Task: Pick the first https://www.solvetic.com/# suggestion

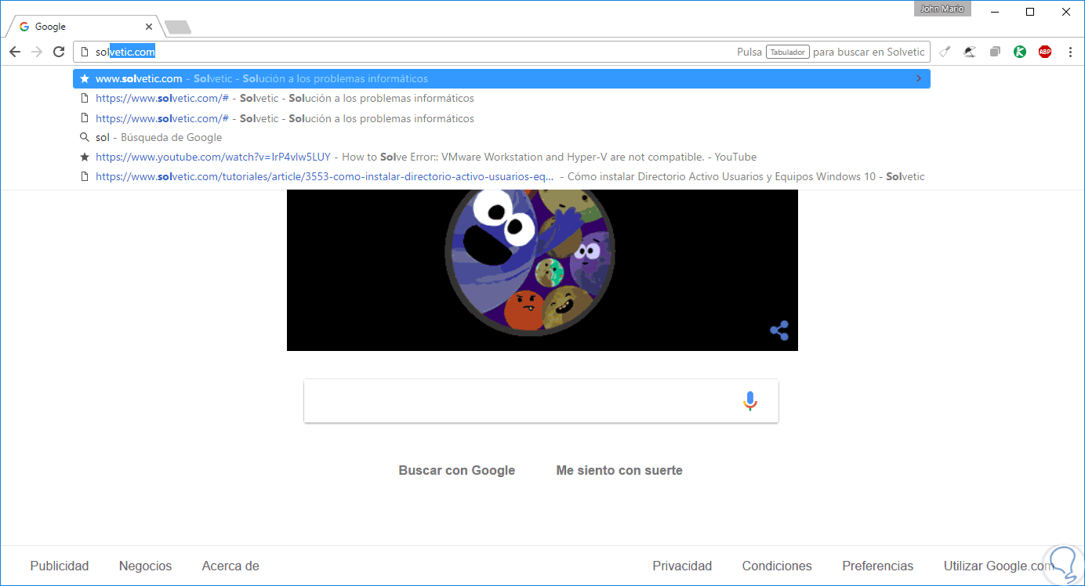Action: coord(502,98)
